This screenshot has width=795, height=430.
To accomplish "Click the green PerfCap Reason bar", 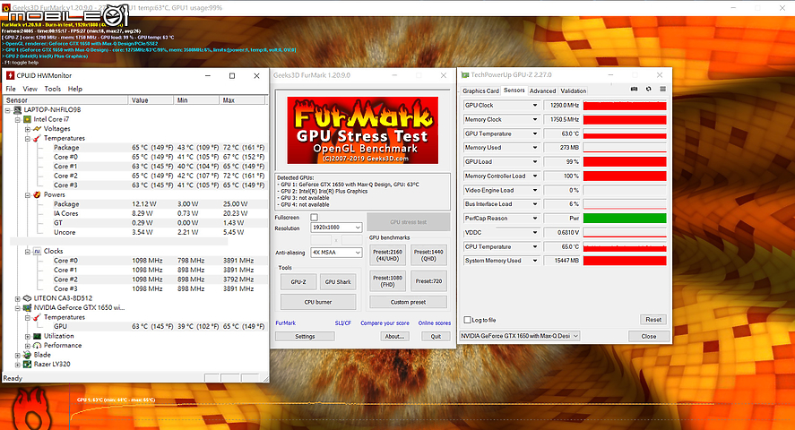I will coord(625,219).
